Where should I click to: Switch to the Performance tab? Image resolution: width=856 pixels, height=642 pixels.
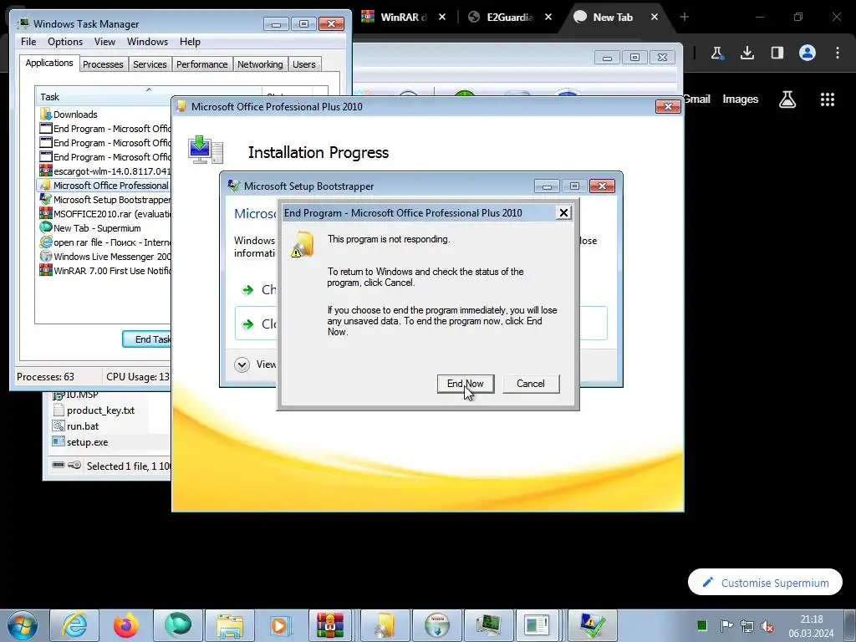(x=201, y=64)
